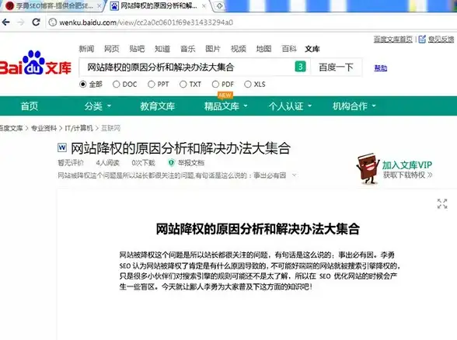Select the 全部 radio button
Image resolution: width=457 pixels, height=340 pixels.
point(82,85)
